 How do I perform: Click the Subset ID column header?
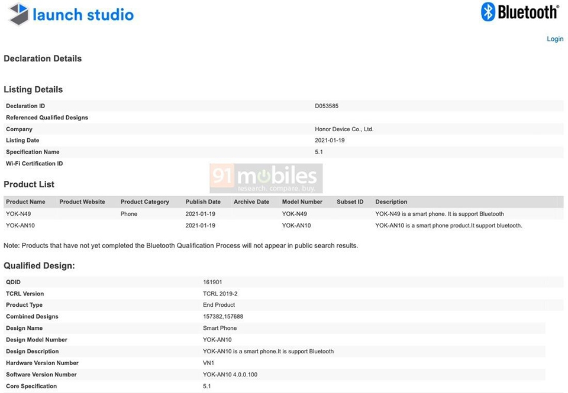[x=350, y=202]
